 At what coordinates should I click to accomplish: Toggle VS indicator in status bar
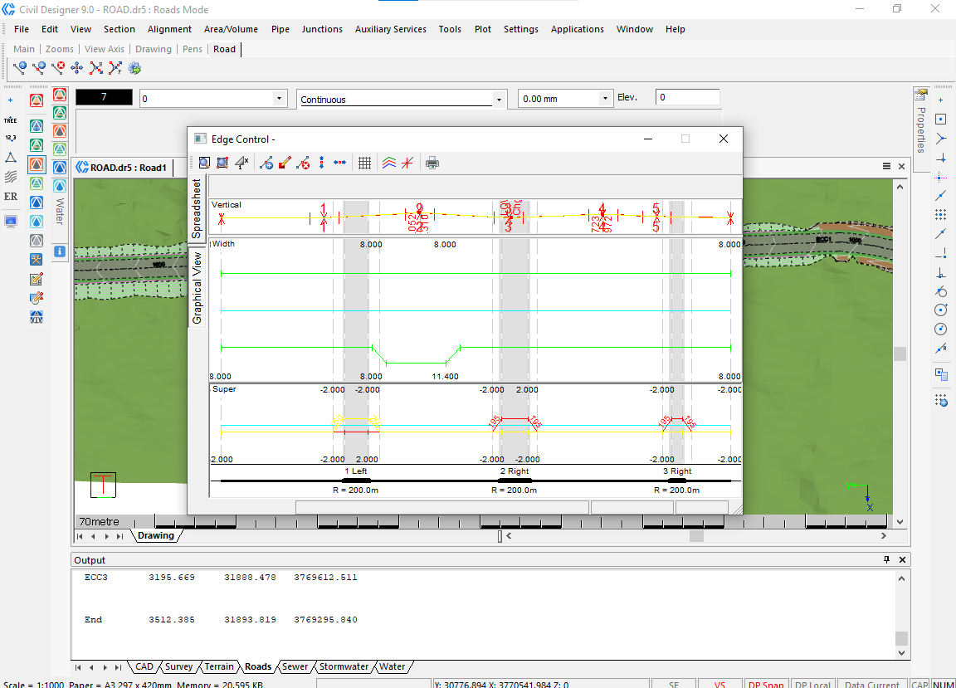click(x=719, y=684)
